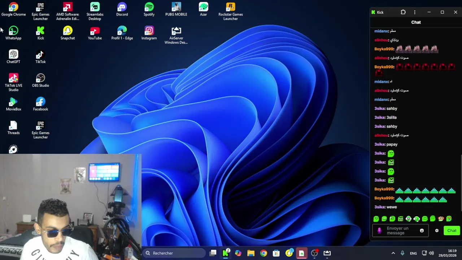The height and width of the screenshot is (260, 462).
Task: Click the Boyka999 username in the bottom chat row
Action: tap(384, 198)
